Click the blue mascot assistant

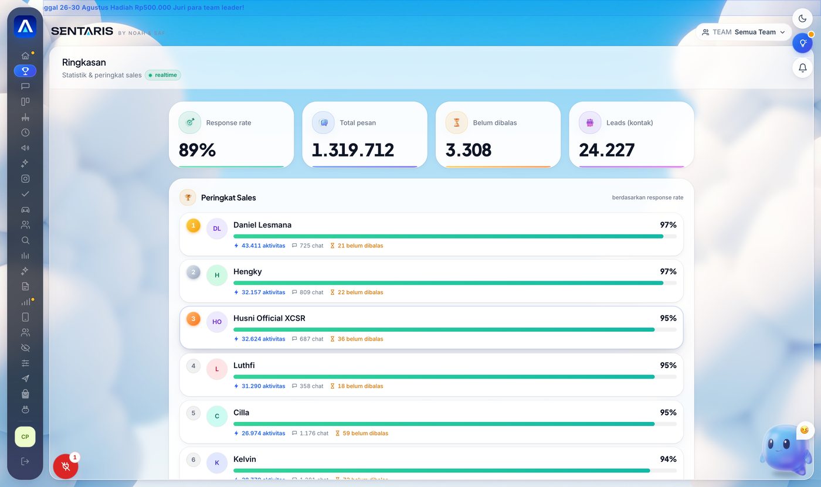point(786,450)
